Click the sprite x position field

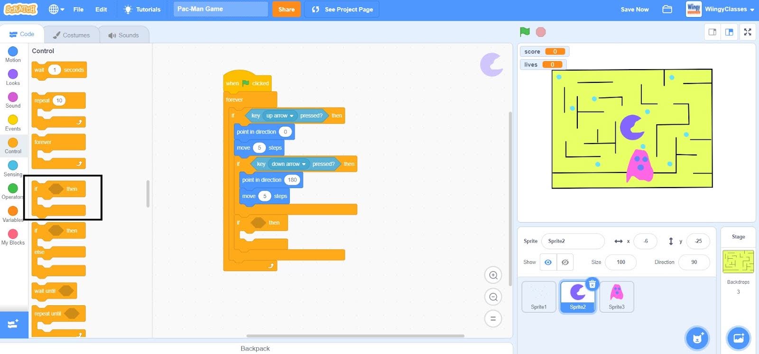645,241
